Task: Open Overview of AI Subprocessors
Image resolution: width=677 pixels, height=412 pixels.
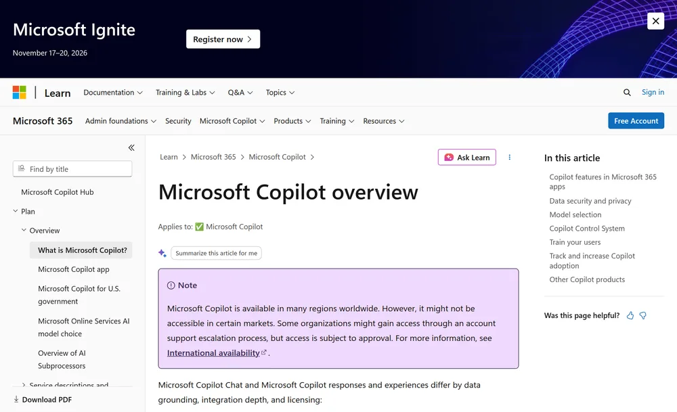Action: pyautogui.click(x=62, y=359)
